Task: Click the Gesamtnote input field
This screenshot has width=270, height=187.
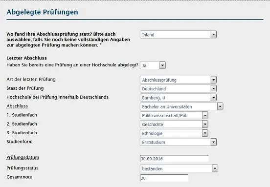Action: 164,178
